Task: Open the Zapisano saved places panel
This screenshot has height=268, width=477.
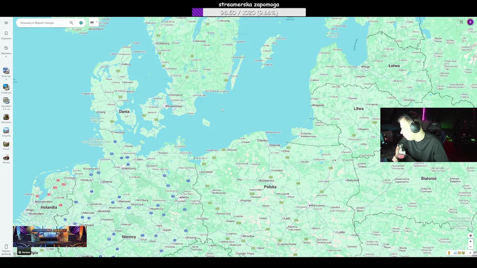Action: pyautogui.click(x=6, y=35)
